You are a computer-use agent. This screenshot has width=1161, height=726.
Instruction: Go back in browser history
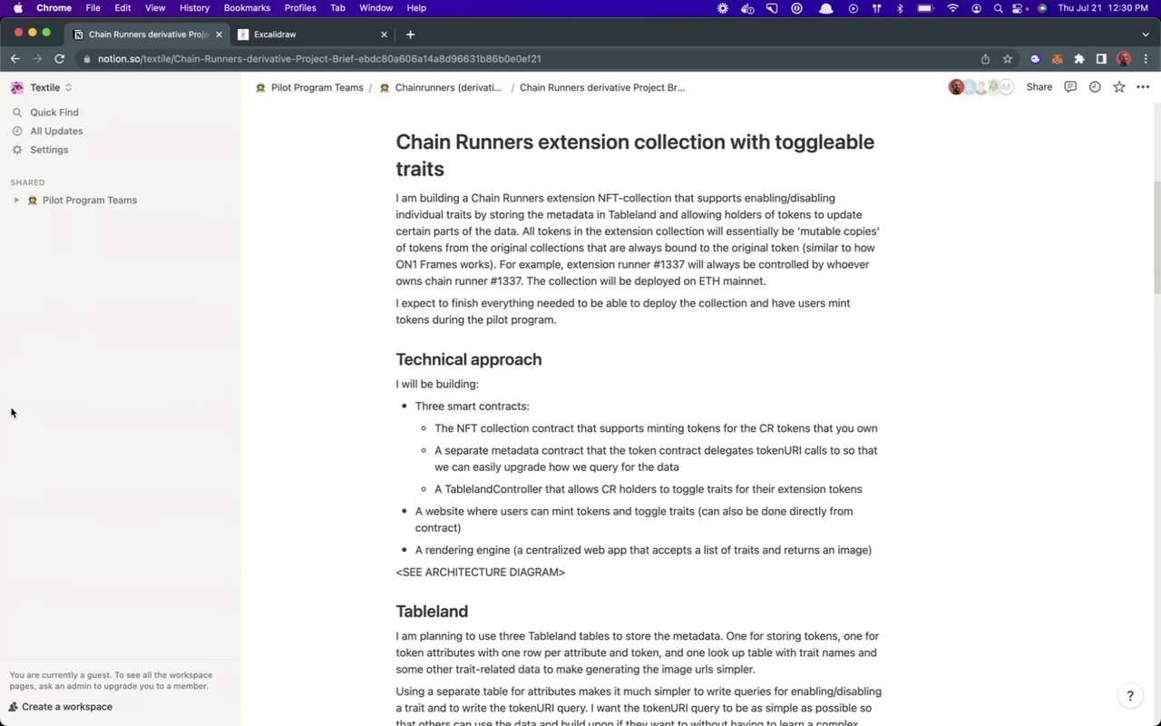[15, 59]
